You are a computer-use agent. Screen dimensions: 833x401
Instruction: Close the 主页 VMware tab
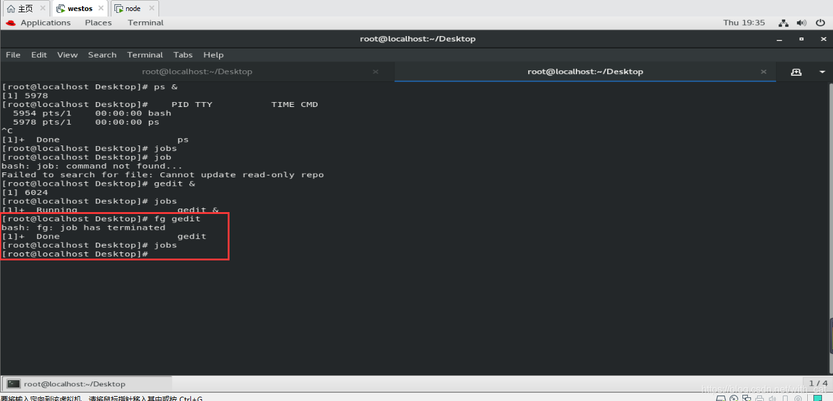tap(43, 9)
